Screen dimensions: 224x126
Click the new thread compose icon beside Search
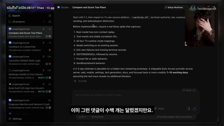[50, 15]
